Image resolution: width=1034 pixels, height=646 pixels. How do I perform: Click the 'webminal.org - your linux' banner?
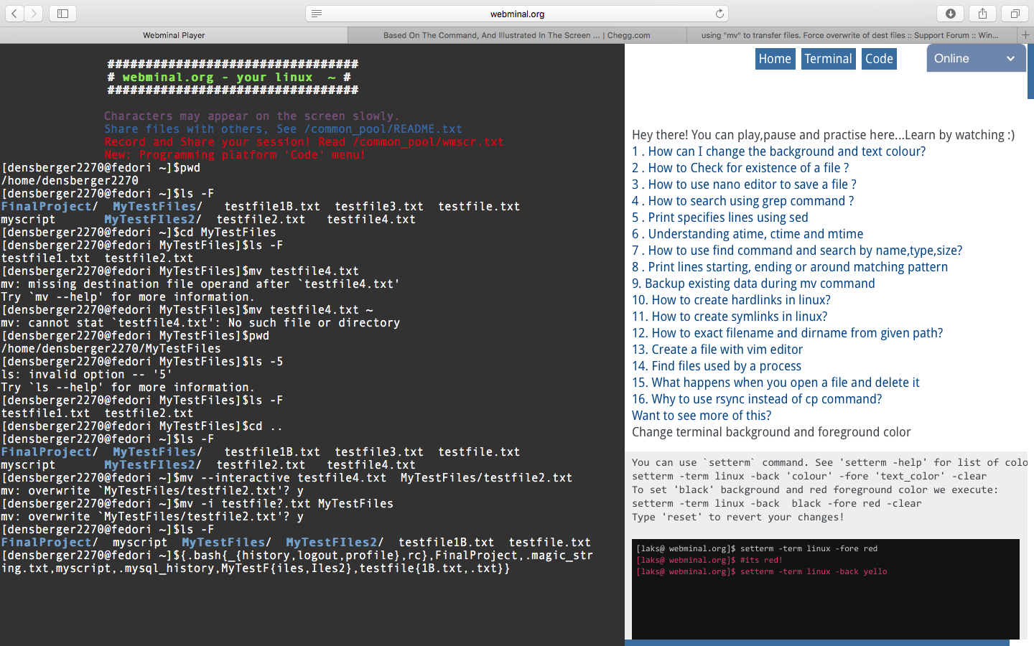click(233, 78)
